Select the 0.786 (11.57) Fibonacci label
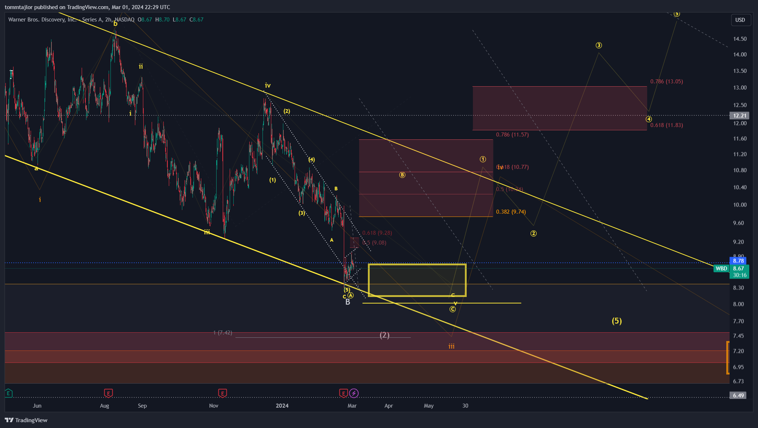Screen dimensions: 758x428 click(512, 135)
